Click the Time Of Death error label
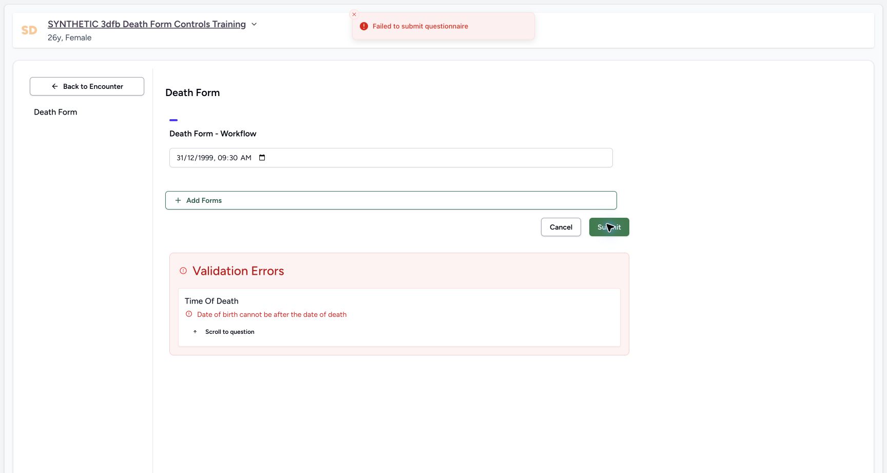This screenshot has height=473, width=887. 211,301
